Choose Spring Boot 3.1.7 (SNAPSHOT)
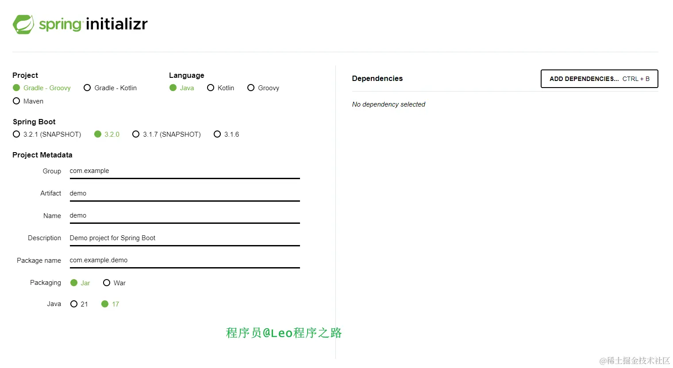Image resolution: width=673 pixels, height=368 pixels. point(167,134)
